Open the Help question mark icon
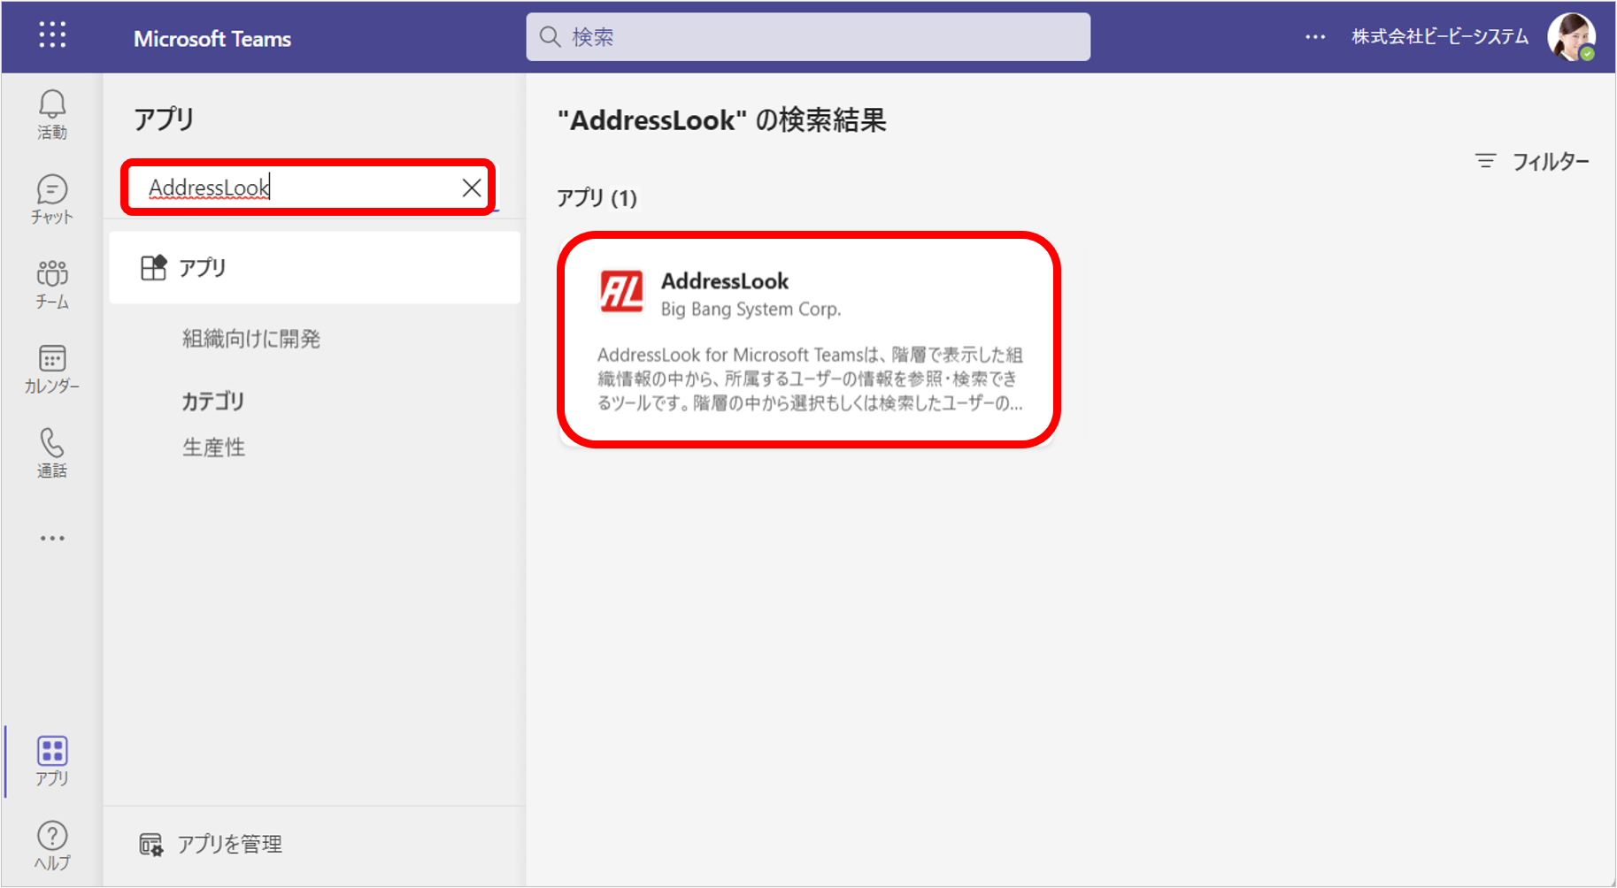The image size is (1617, 888). 51,846
